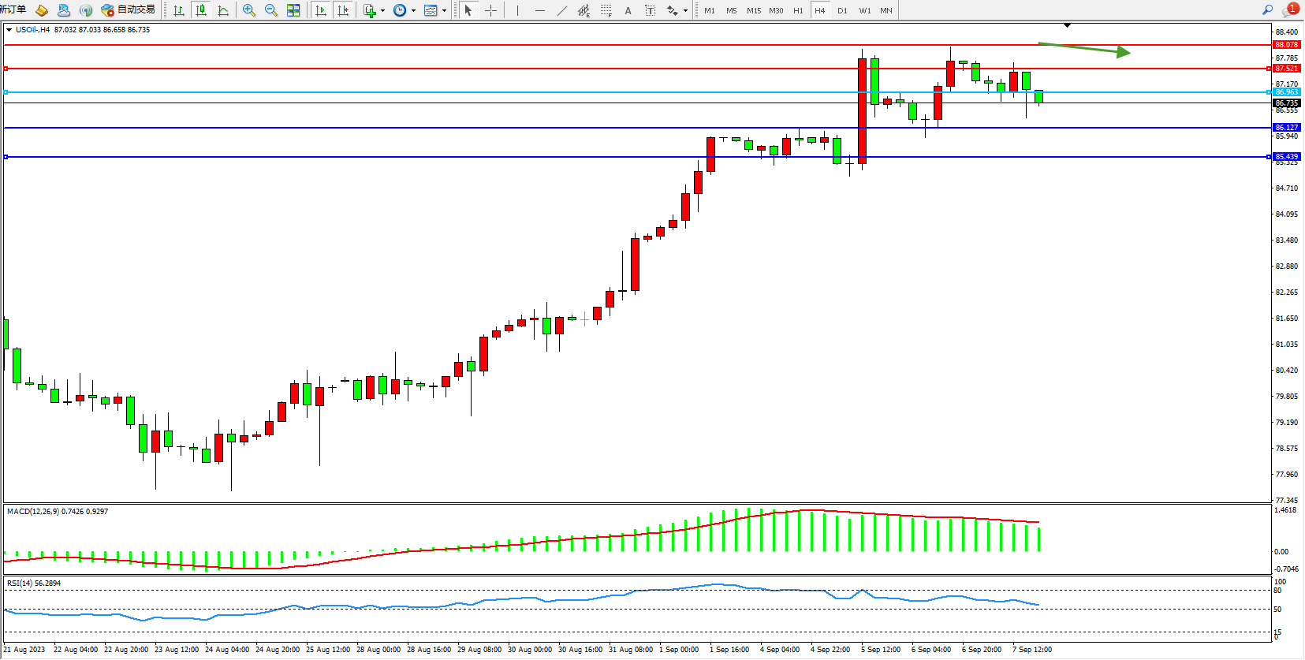Open search with the magnifier icon
The image size is (1305, 660).
click(1268, 10)
